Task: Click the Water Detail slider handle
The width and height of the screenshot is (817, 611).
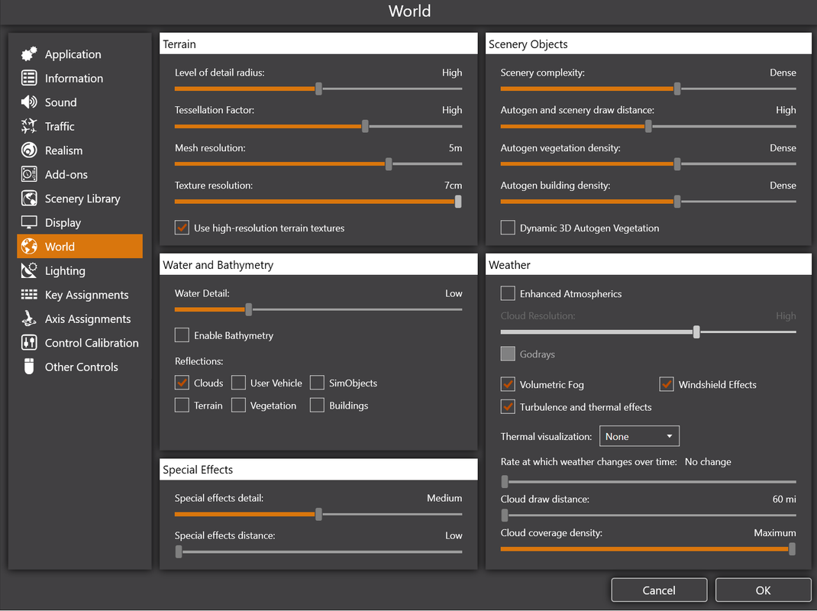Action: (249, 309)
